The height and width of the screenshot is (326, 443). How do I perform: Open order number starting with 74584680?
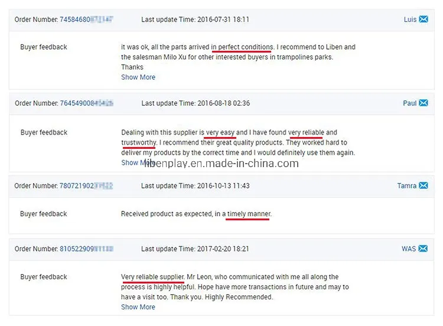86,19
